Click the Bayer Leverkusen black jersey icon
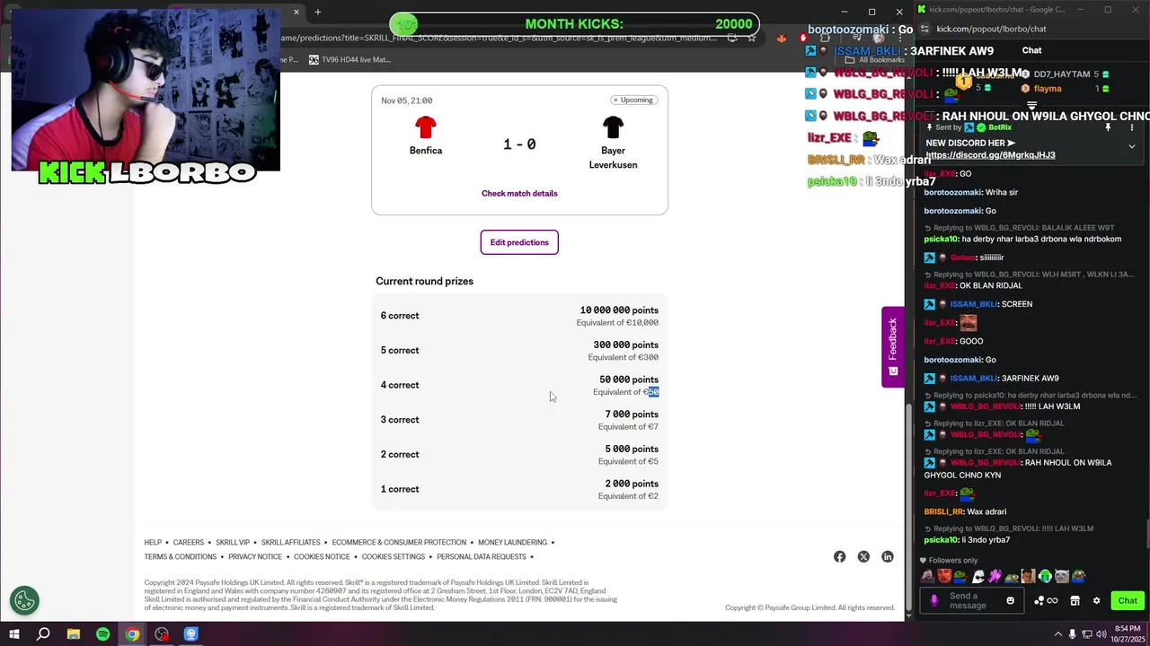1150x646 pixels. point(613,127)
